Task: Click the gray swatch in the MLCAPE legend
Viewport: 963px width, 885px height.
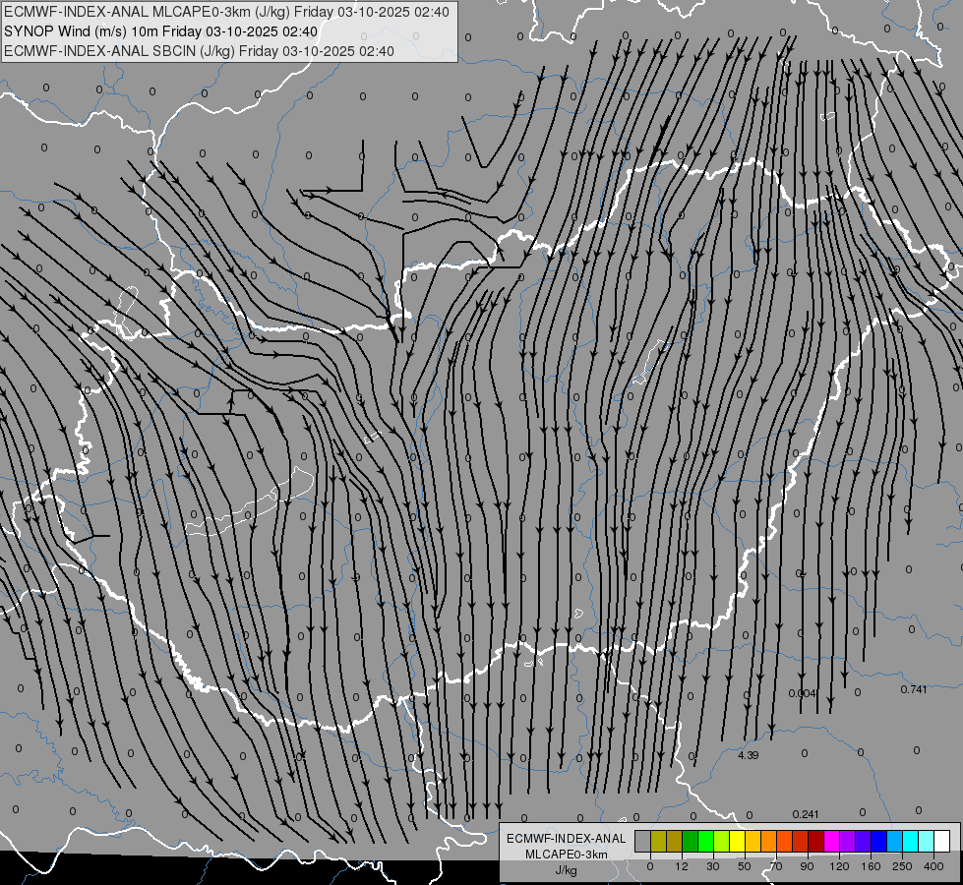Action: (x=643, y=841)
